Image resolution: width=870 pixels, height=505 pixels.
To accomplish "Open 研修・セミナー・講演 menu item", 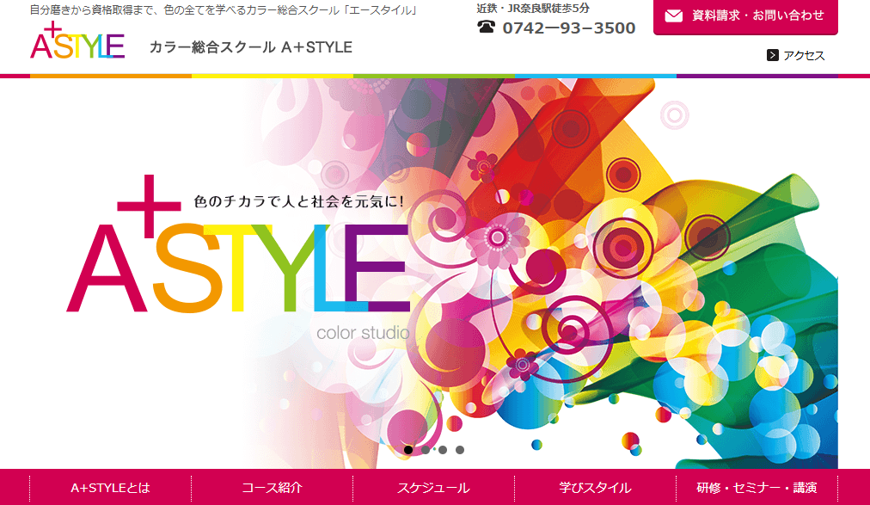I will [x=757, y=488].
